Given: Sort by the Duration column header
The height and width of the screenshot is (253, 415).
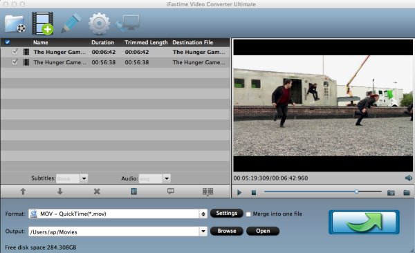Looking at the screenshot, I should (102, 42).
